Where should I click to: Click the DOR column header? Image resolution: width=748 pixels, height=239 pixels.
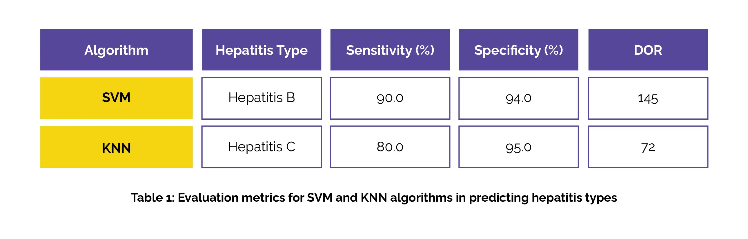tap(648, 50)
